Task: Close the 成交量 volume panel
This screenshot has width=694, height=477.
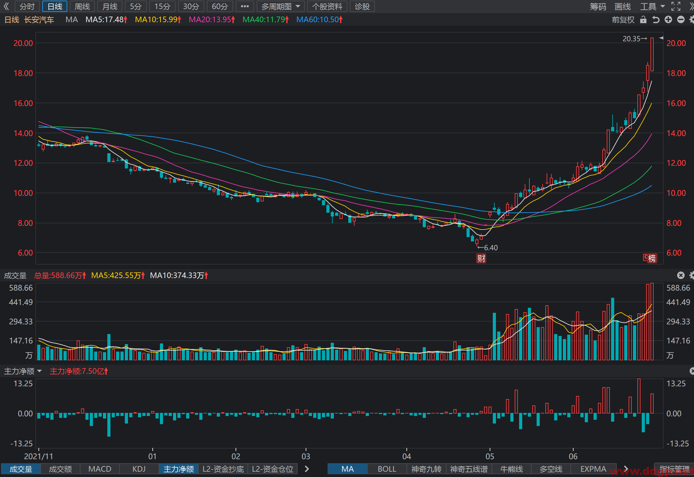Action: click(x=681, y=275)
